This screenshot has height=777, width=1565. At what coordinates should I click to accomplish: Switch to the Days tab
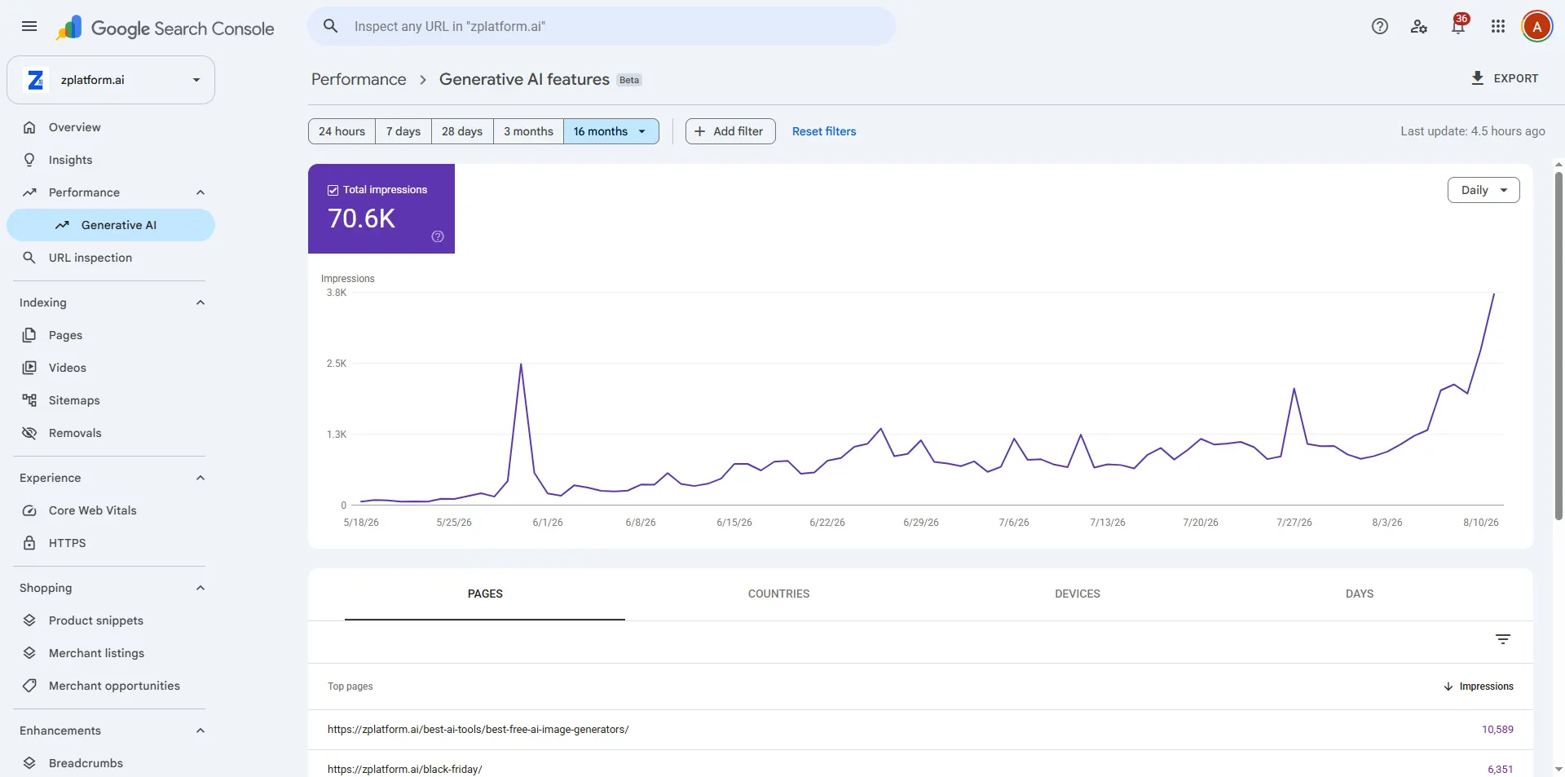coord(1360,594)
